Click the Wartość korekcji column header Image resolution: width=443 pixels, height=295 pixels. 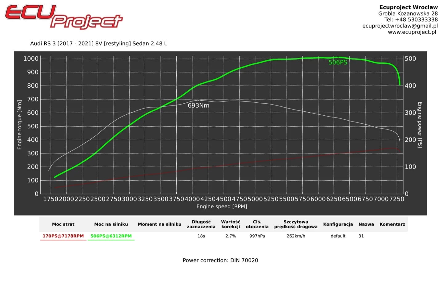point(231,224)
